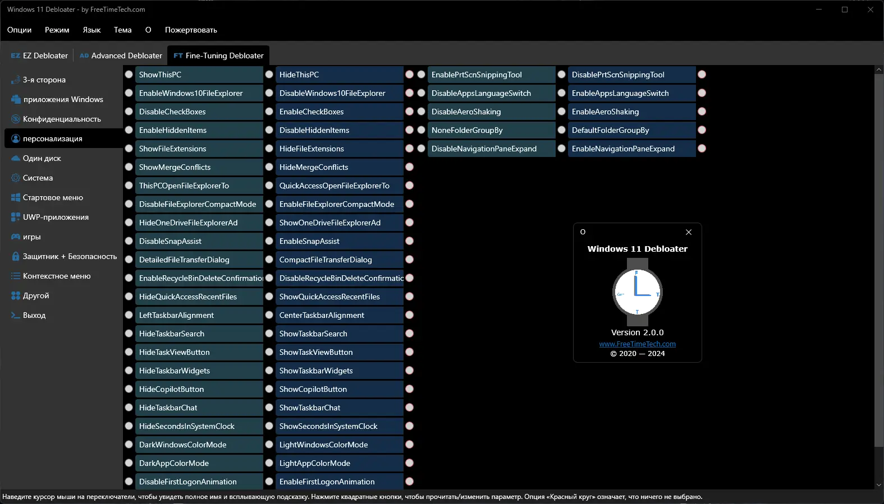Open Защитник + Безопасность section
The width and height of the screenshot is (884, 504).
point(63,256)
